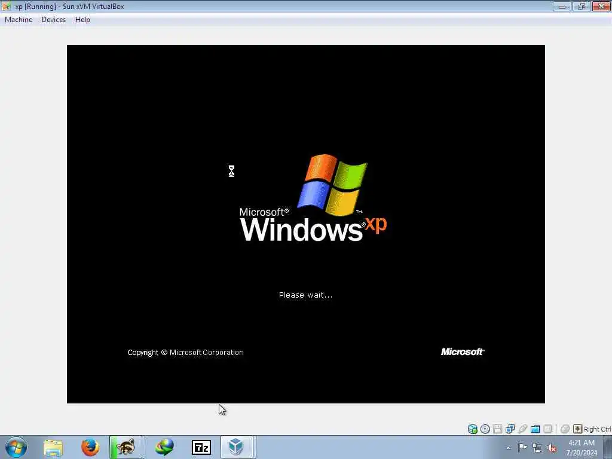
Task: Click the Right Ctrl host key label
Action: click(597, 429)
